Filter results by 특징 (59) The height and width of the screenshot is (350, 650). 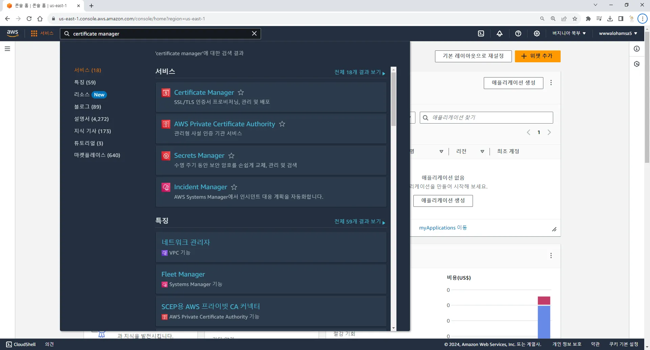pyautogui.click(x=85, y=82)
